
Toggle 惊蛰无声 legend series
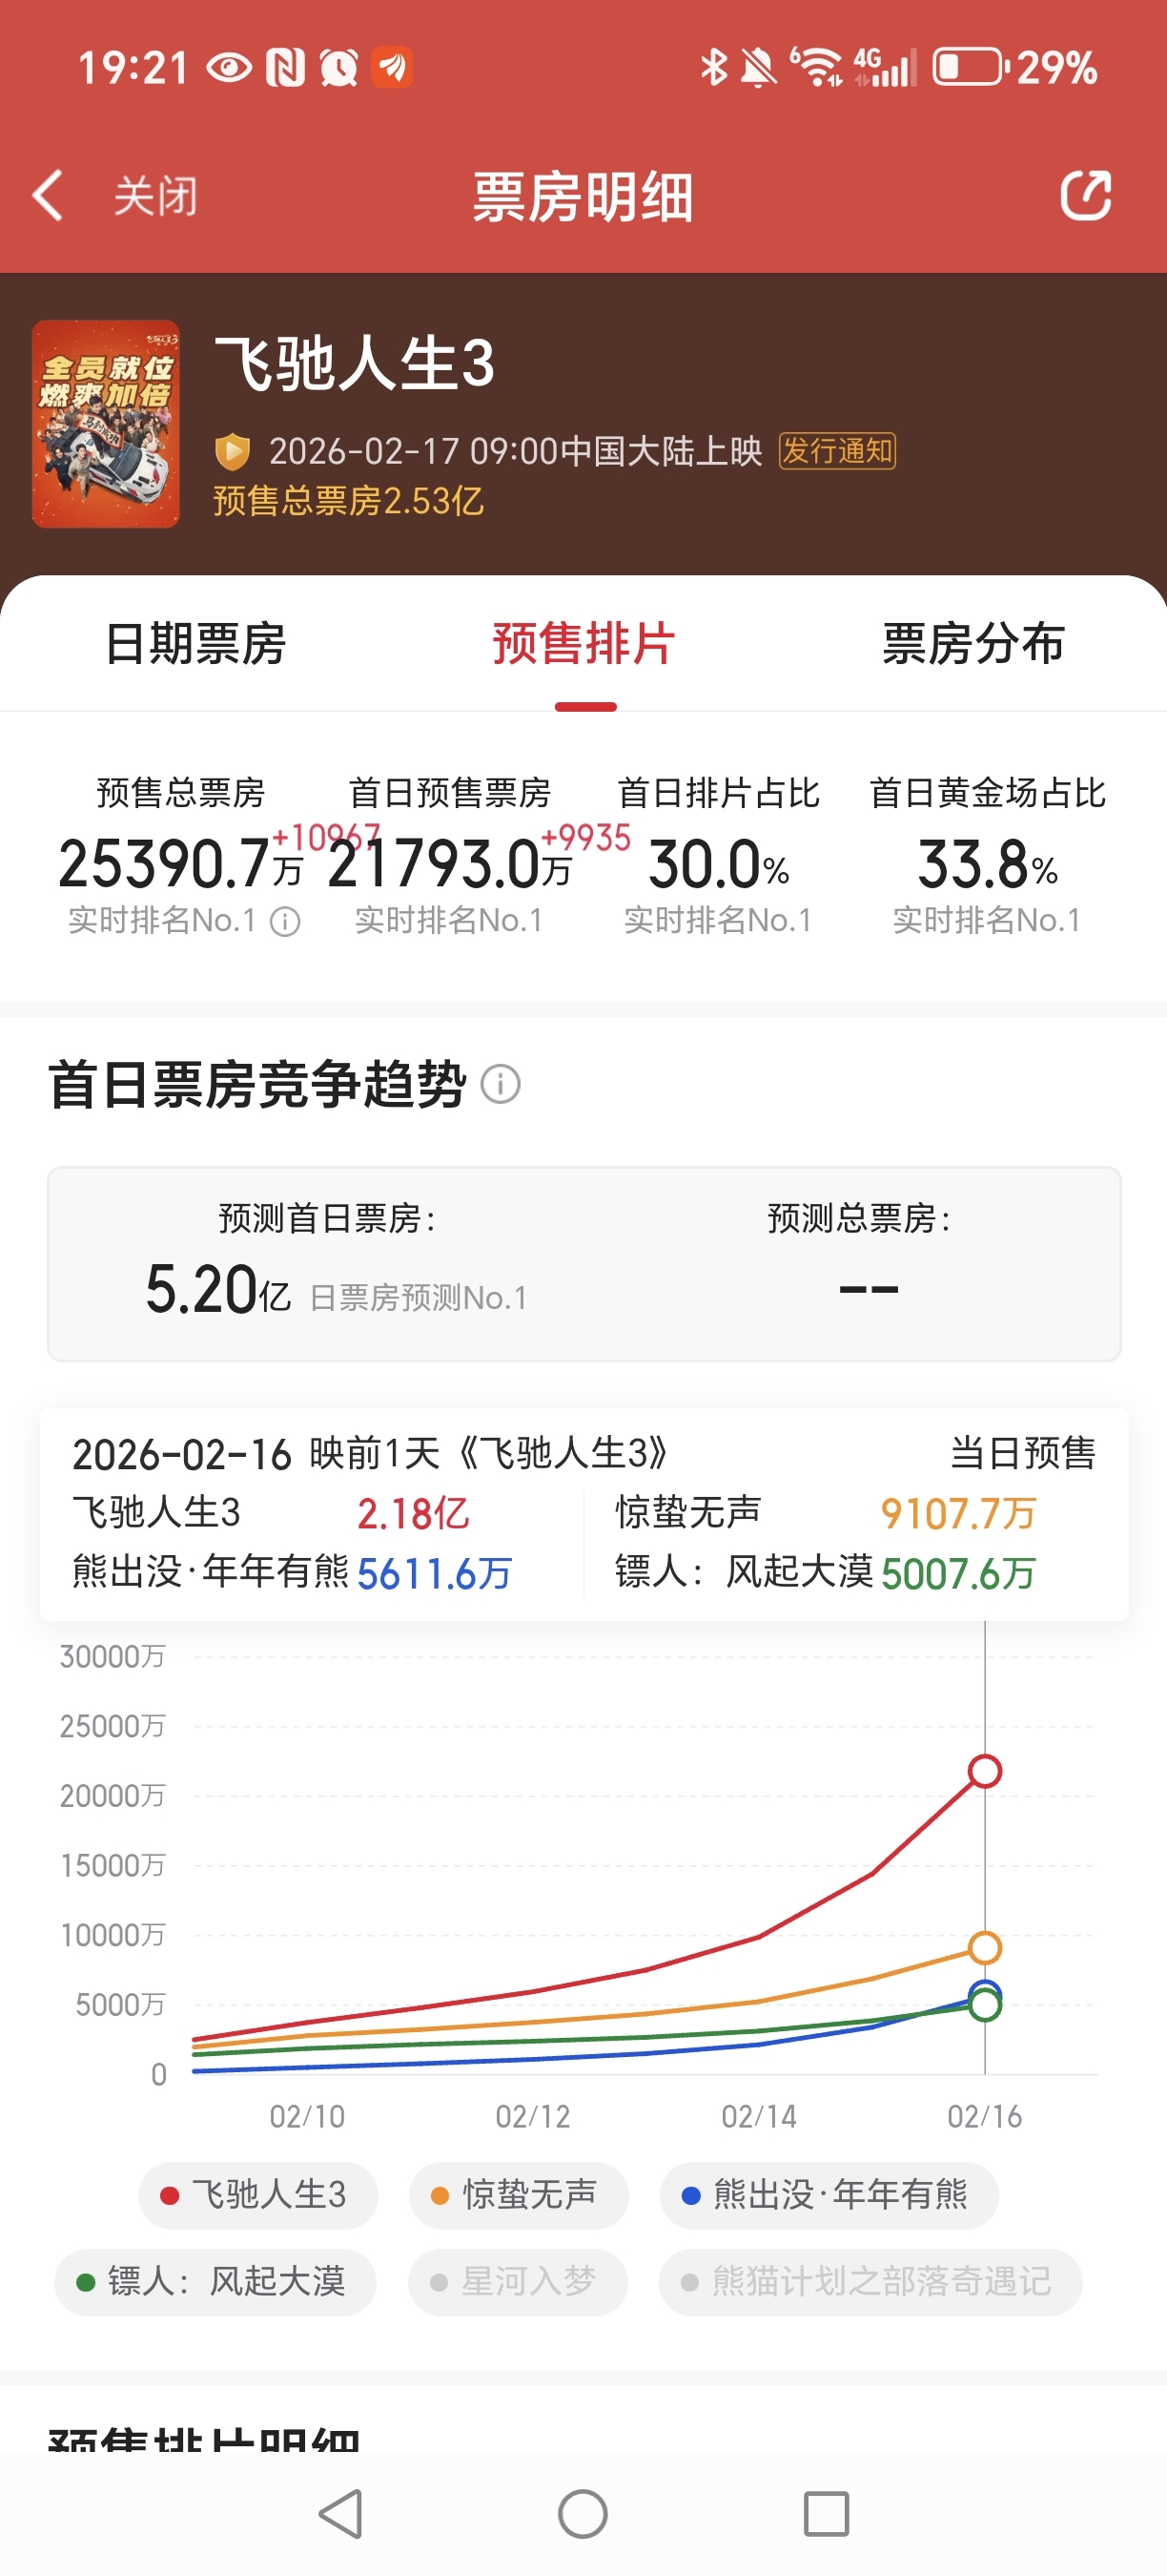pos(519,2195)
